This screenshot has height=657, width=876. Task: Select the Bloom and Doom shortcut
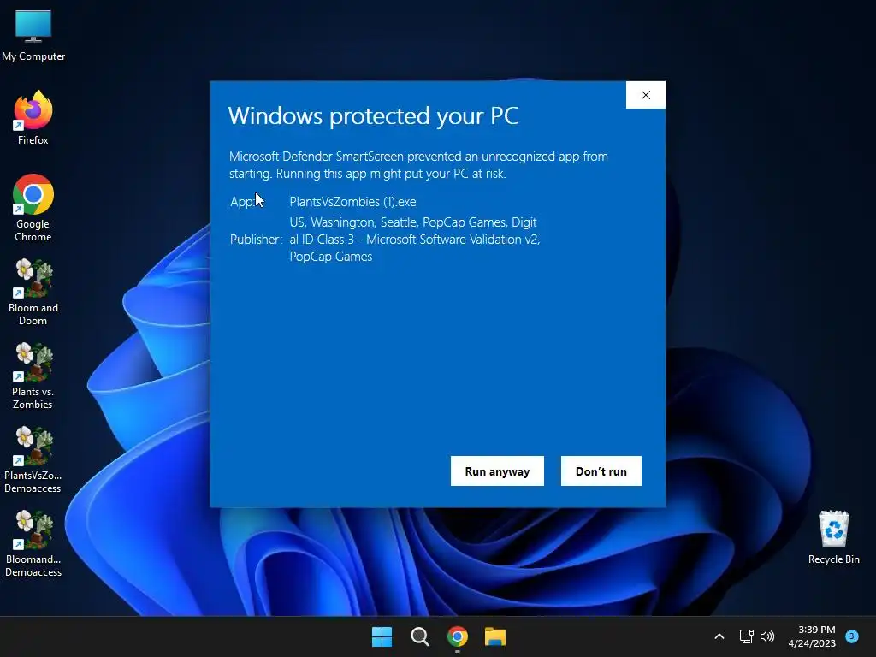pyautogui.click(x=33, y=292)
